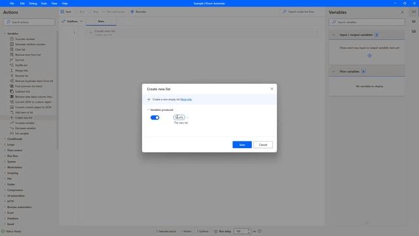
Task: Open the File menu
Action: 12,3
